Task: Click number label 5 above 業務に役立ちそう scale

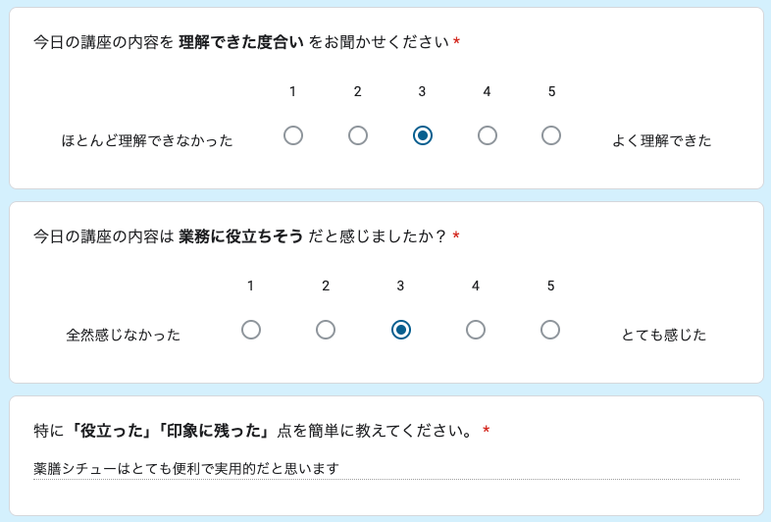Action: coord(550,286)
